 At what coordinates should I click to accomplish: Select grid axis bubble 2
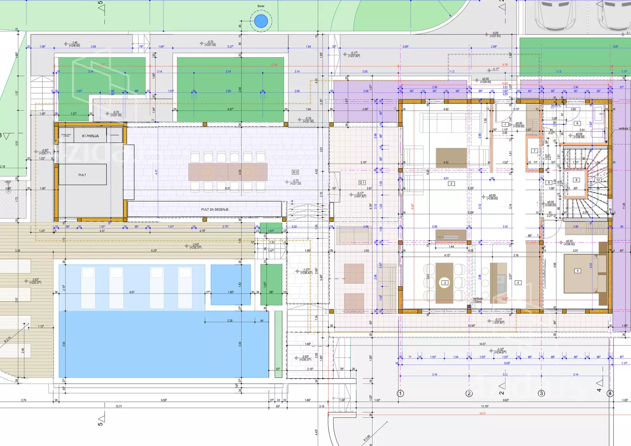click(x=469, y=394)
